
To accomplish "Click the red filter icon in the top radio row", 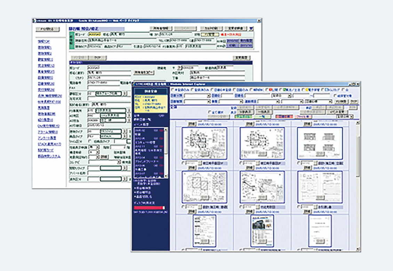I will pyautogui.click(x=271, y=90).
